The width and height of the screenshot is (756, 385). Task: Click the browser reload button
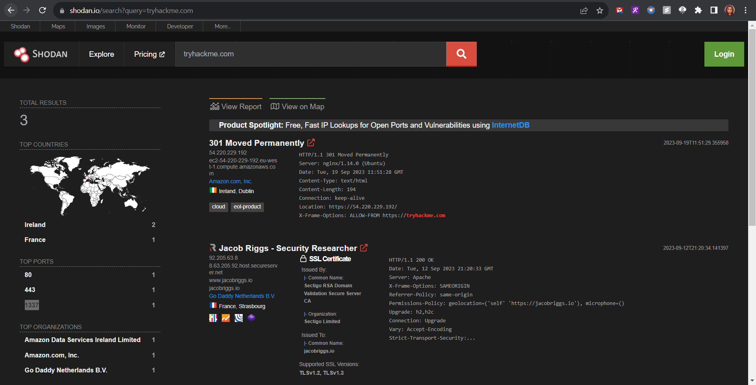[x=43, y=11]
